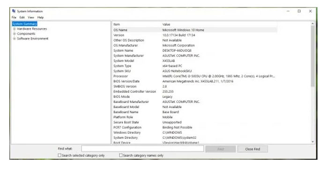Click the Binding Not Possible value

177,127
